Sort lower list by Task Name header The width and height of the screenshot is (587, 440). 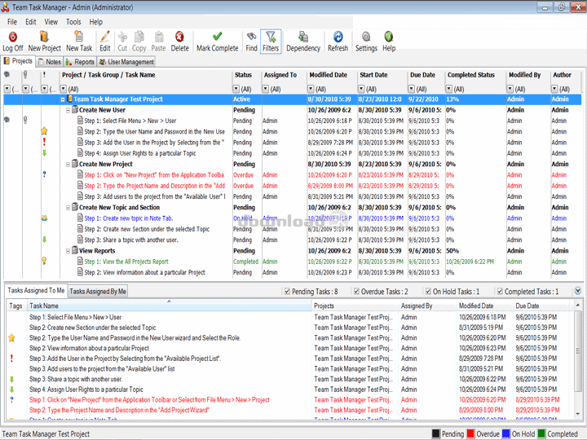[170, 306]
